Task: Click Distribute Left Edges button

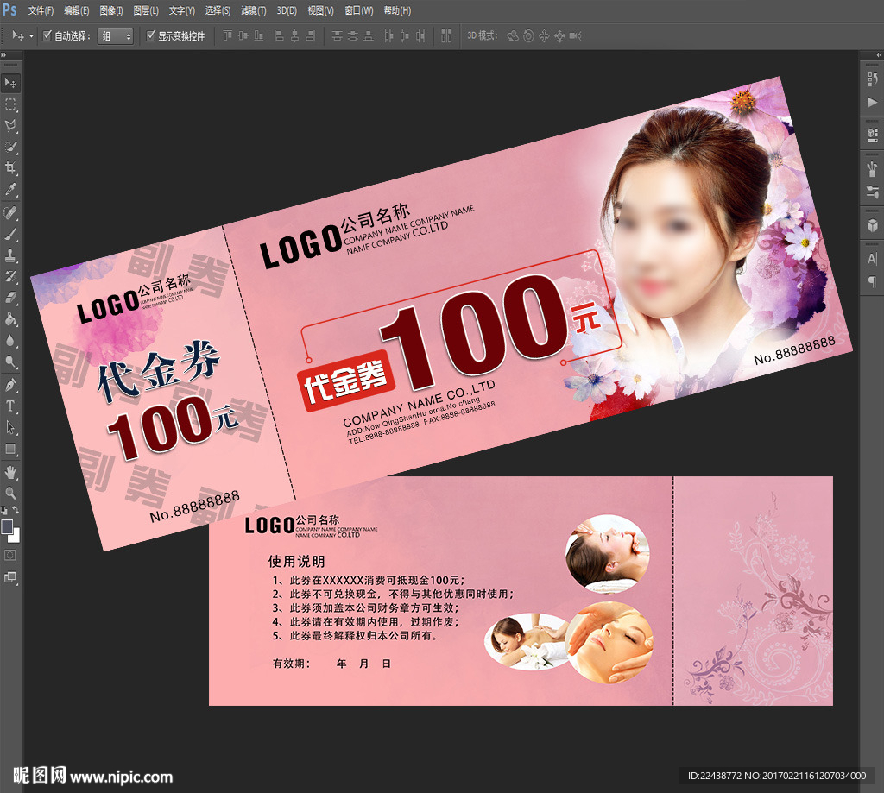Action: pyautogui.click(x=388, y=36)
